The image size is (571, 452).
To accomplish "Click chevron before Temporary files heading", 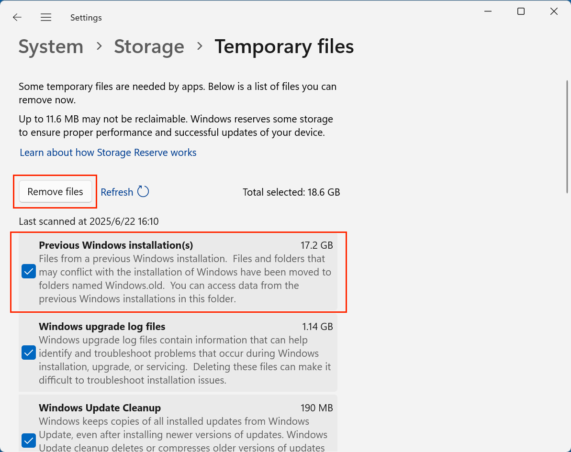I will click(x=200, y=46).
